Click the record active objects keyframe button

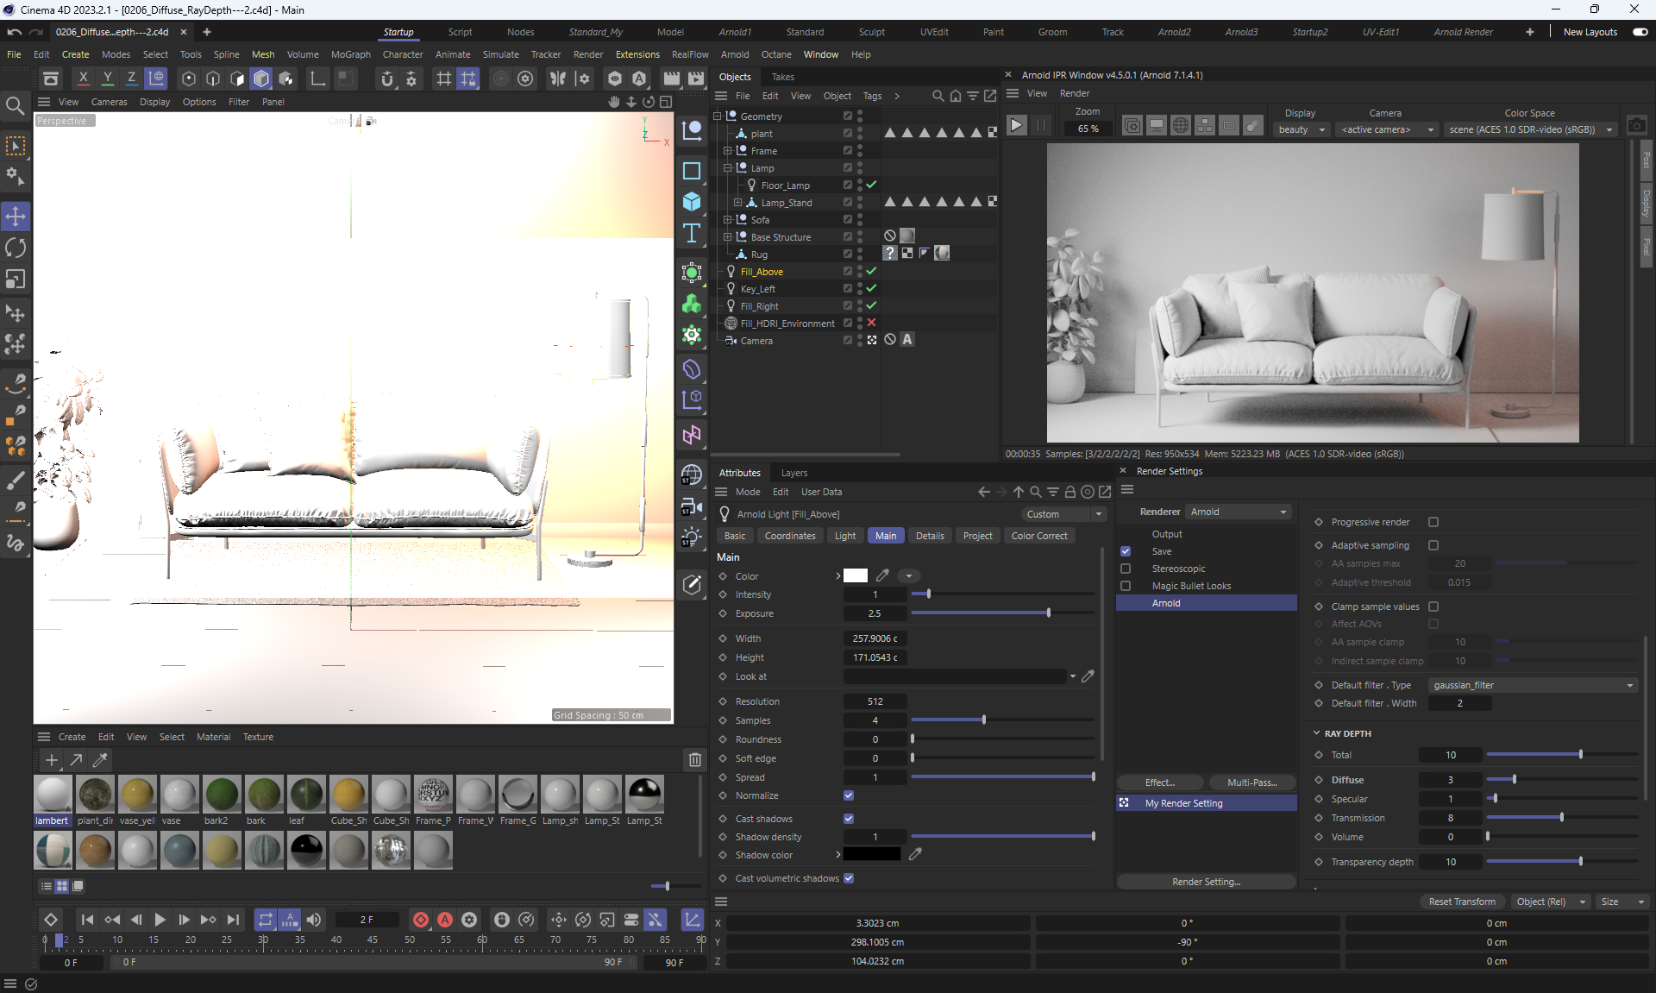(x=421, y=920)
